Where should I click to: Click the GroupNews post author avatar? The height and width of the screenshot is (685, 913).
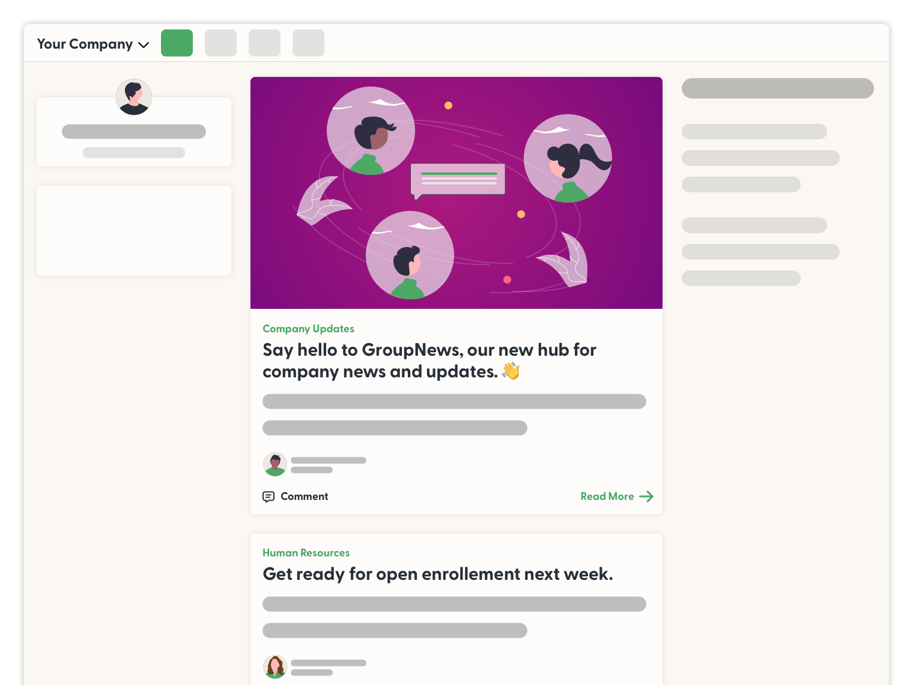(275, 464)
